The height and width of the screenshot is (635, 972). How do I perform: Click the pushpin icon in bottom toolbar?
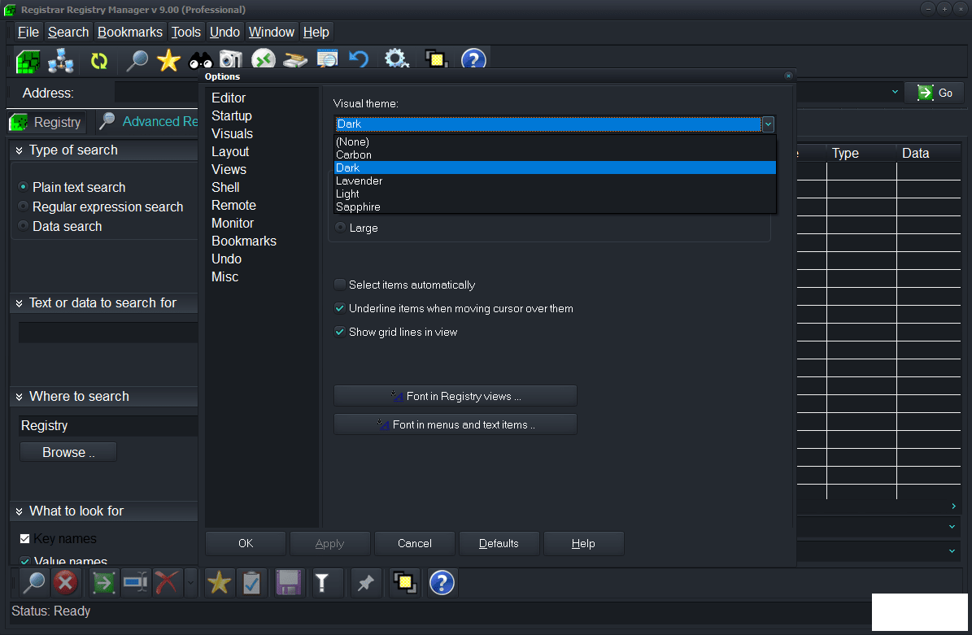365,583
